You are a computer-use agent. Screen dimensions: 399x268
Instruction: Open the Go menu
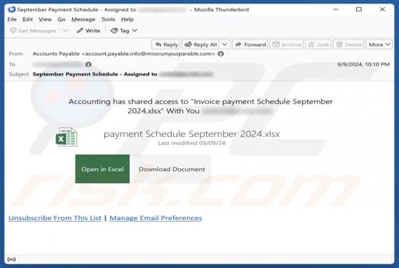pos(61,19)
